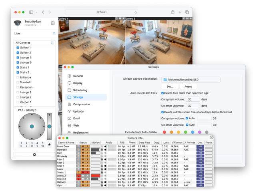This screenshot has width=256, height=191.
Task: Sort Camera Info by Camera Name header
Action: [x=66, y=143]
